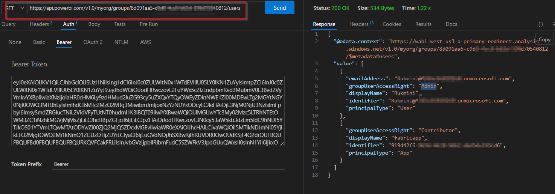Image resolution: width=555 pixels, height=194 pixels.
Task: Click the highlighted "Admin" value
Action: click(428, 86)
